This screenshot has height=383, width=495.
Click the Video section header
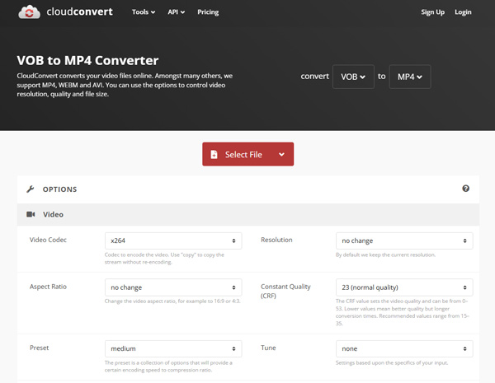248,214
